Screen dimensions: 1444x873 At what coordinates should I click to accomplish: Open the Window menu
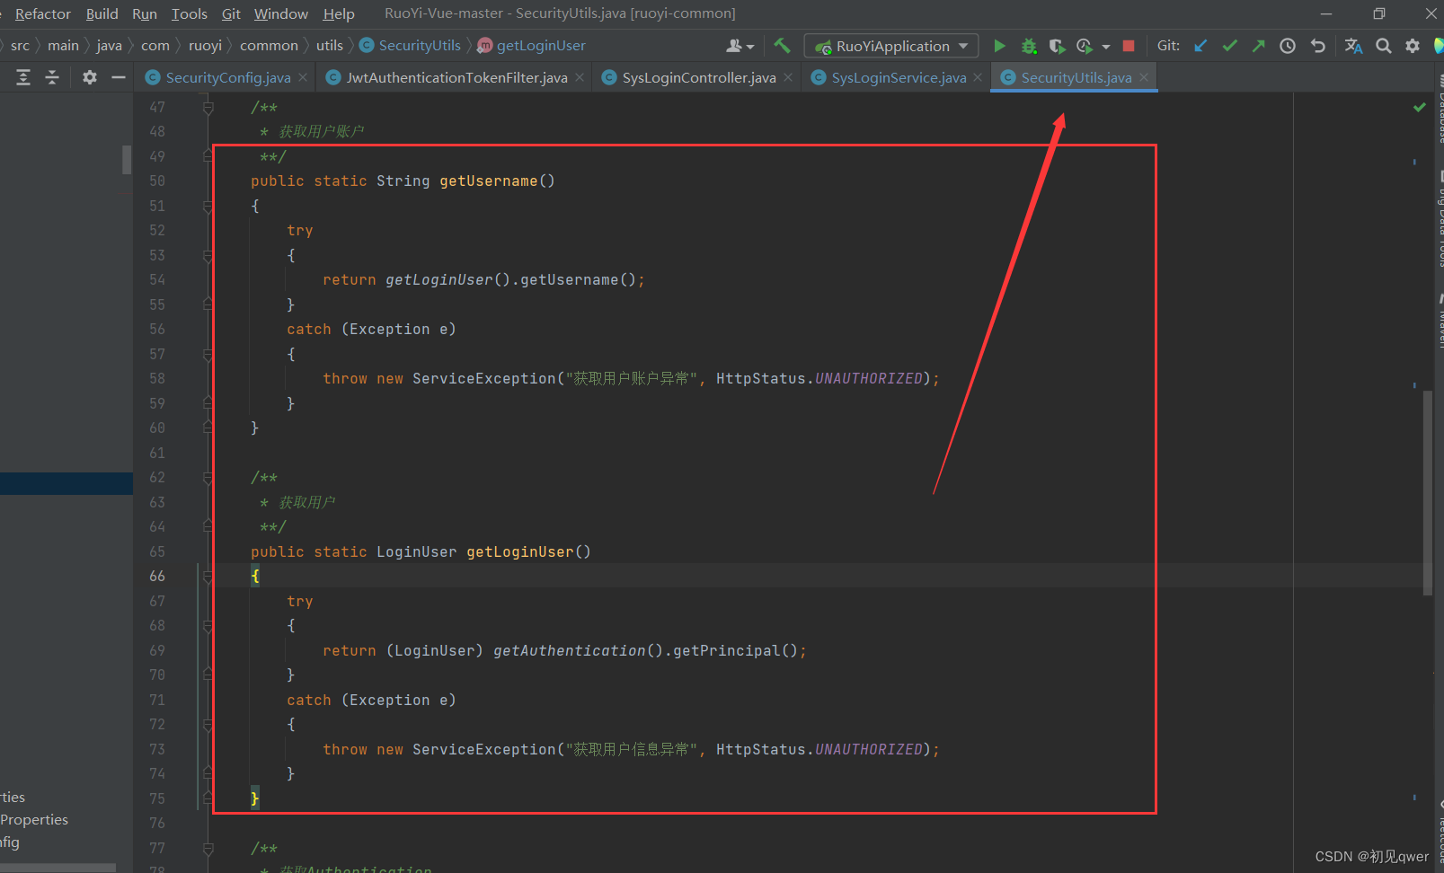280,13
